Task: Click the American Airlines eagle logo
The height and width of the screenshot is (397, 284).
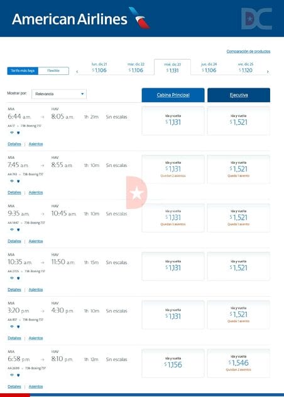Action: [139, 18]
